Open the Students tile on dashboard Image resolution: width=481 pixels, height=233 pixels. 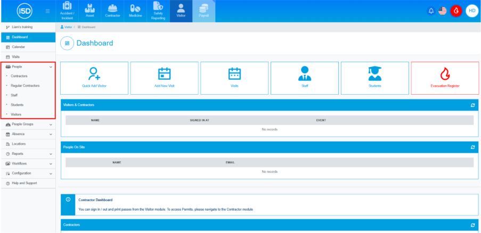point(374,78)
